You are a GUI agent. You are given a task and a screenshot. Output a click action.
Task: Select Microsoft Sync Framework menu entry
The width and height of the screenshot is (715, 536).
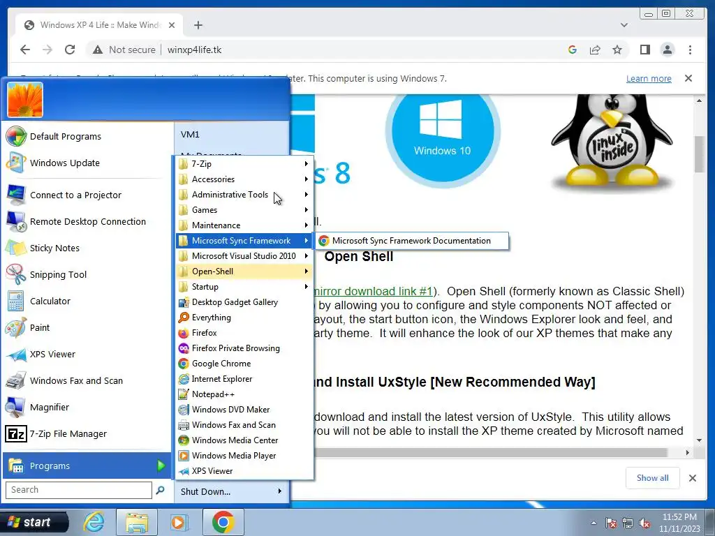click(x=244, y=241)
